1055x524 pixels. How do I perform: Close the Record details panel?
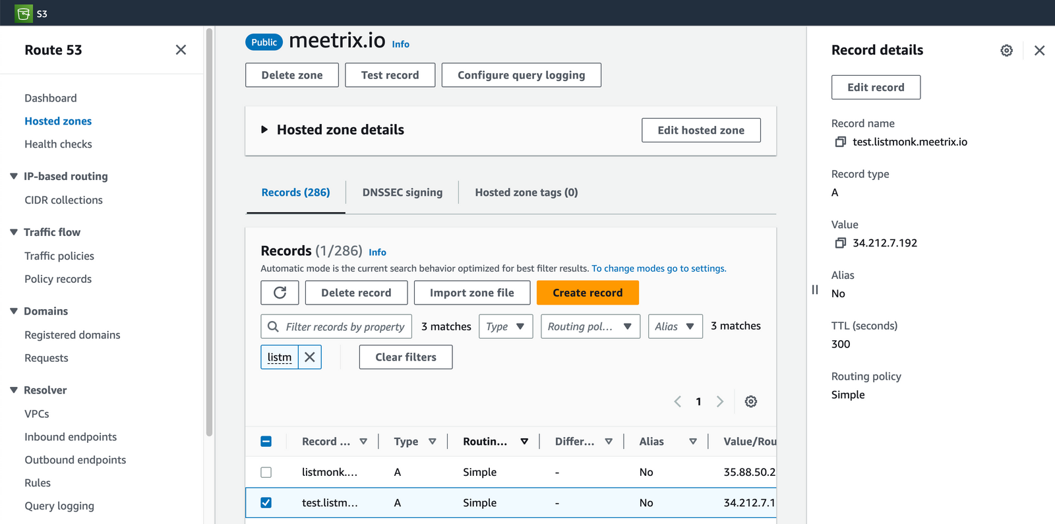pyautogui.click(x=1039, y=50)
